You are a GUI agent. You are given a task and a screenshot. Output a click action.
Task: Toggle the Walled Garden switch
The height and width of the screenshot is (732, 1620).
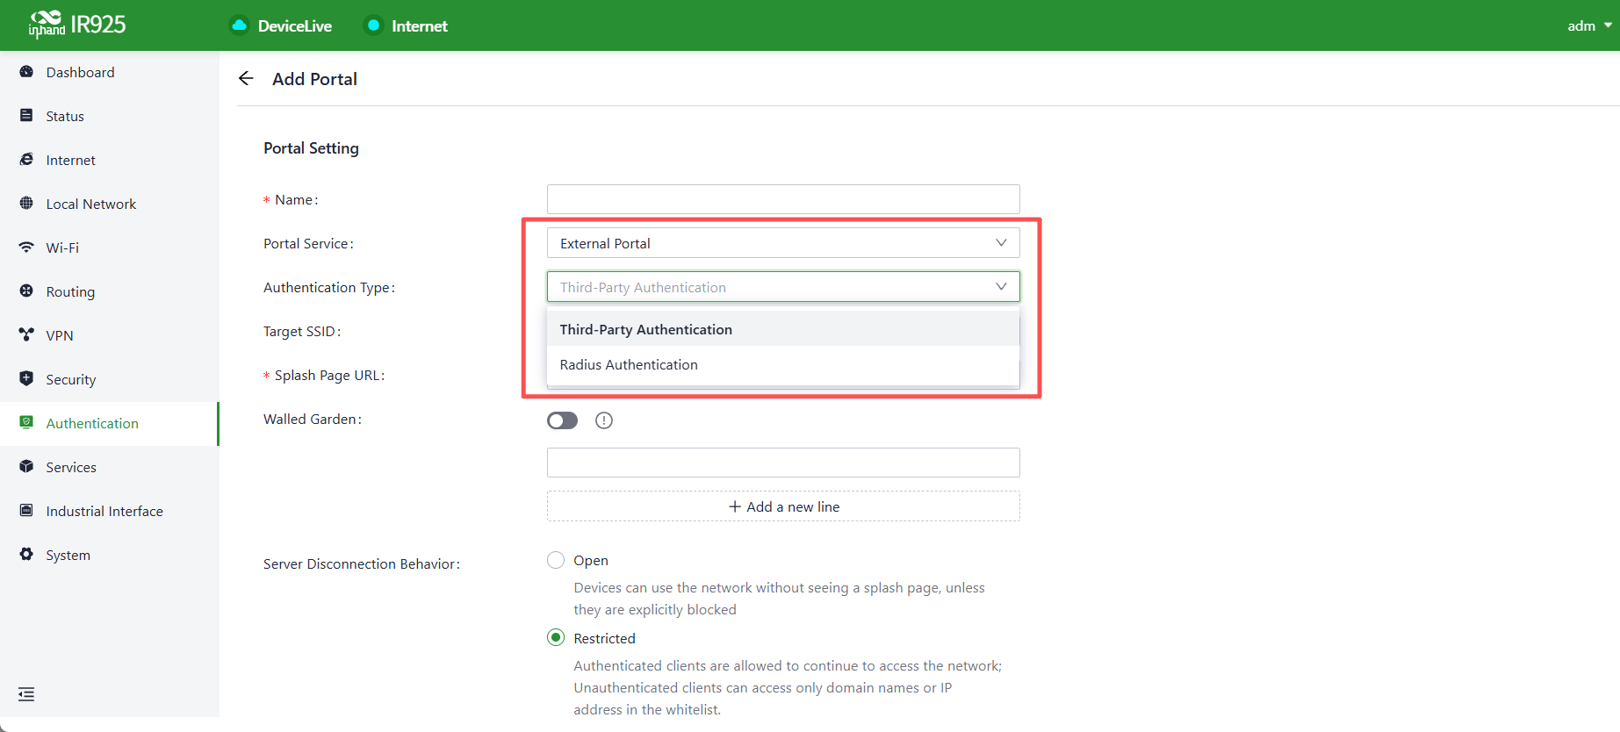563,420
